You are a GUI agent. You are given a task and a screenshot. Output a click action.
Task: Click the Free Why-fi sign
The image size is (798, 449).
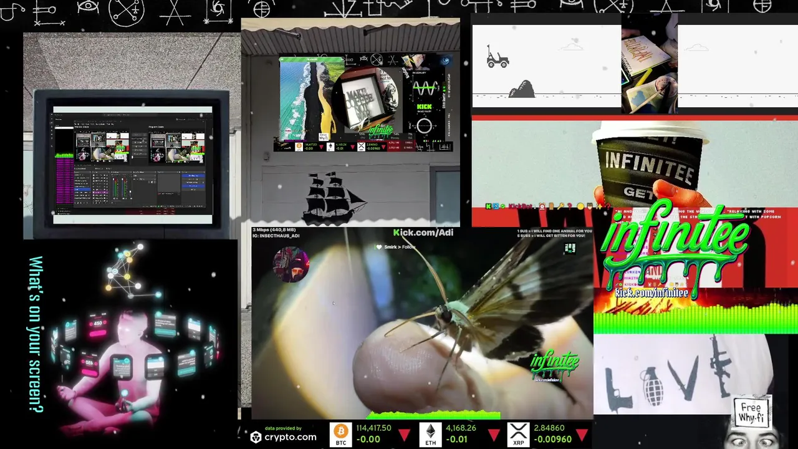(x=751, y=413)
